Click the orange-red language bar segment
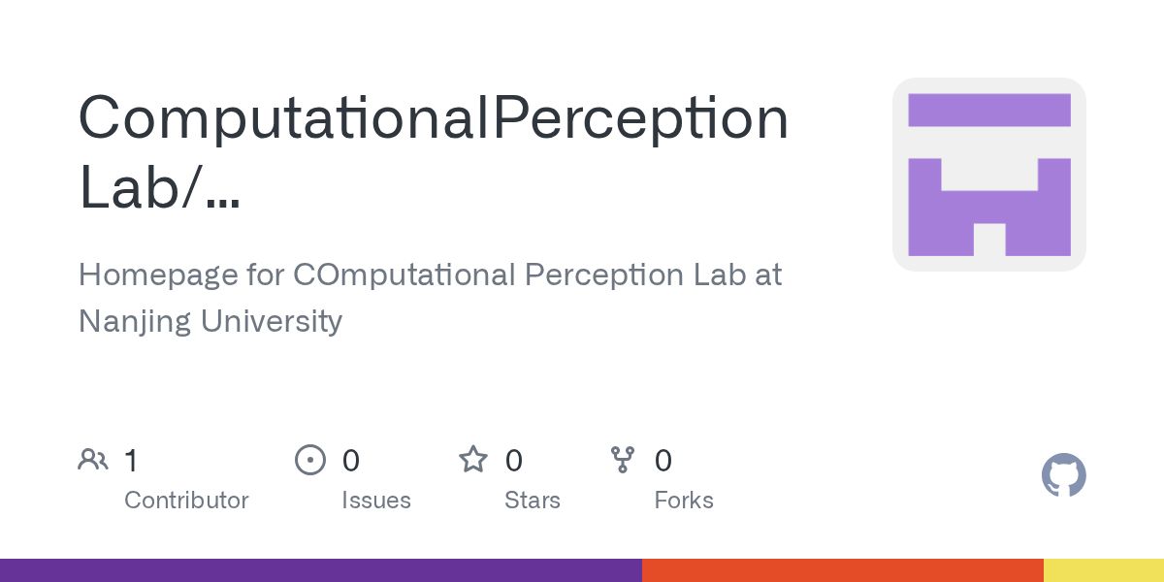The height and width of the screenshot is (582, 1164). (x=843, y=570)
